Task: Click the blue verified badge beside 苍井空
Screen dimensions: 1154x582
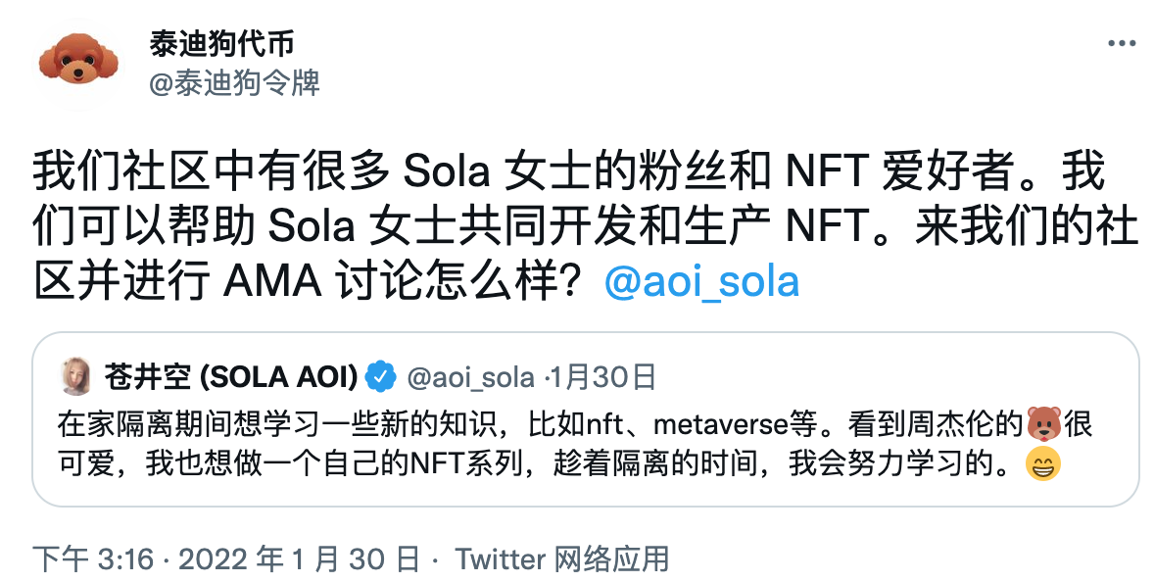Action: pos(380,376)
